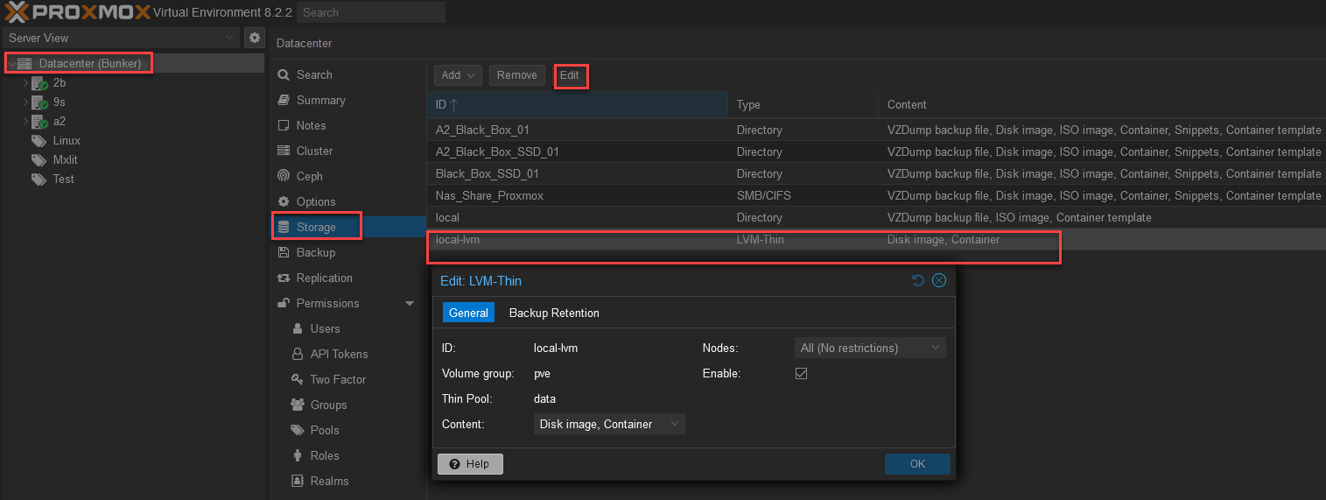The width and height of the screenshot is (1326, 500).
Task: Close the Edit LVM-Thin dialog
Action: tap(939, 280)
